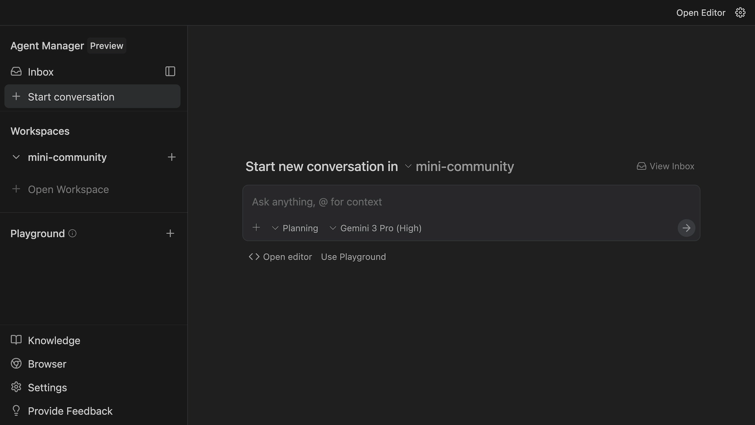Add a new Playground with the plus icon
This screenshot has width=755, height=425.
170,233
